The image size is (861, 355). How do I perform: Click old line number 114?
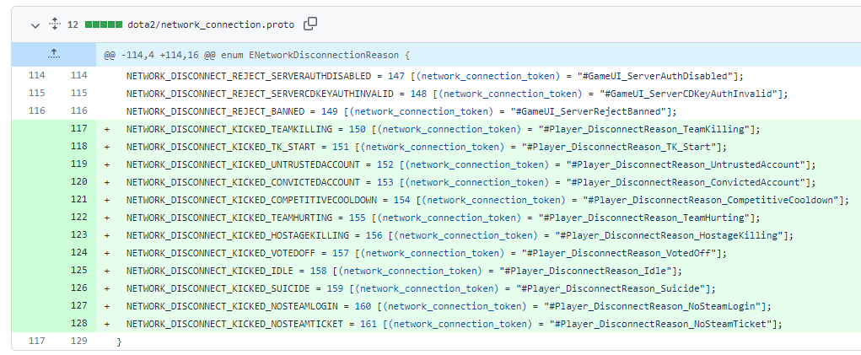(36, 76)
